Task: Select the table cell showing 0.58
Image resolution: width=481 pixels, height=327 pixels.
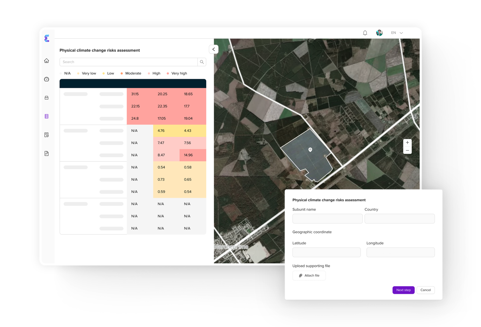Action: 193,167
